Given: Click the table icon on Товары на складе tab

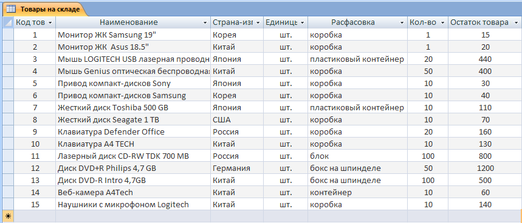Looking at the screenshot, I should click(11, 9).
